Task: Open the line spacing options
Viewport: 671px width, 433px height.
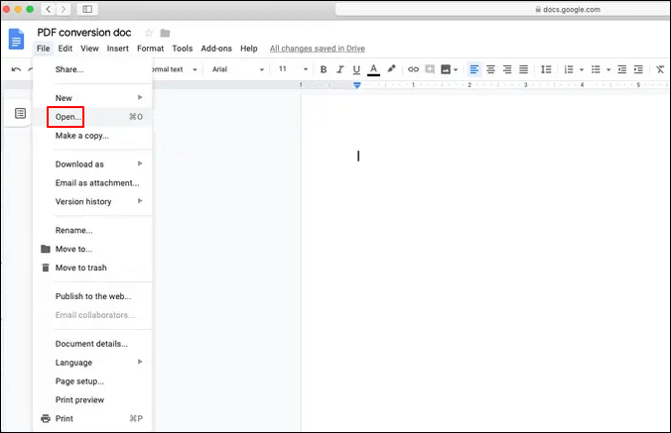Action: tap(546, 69)
